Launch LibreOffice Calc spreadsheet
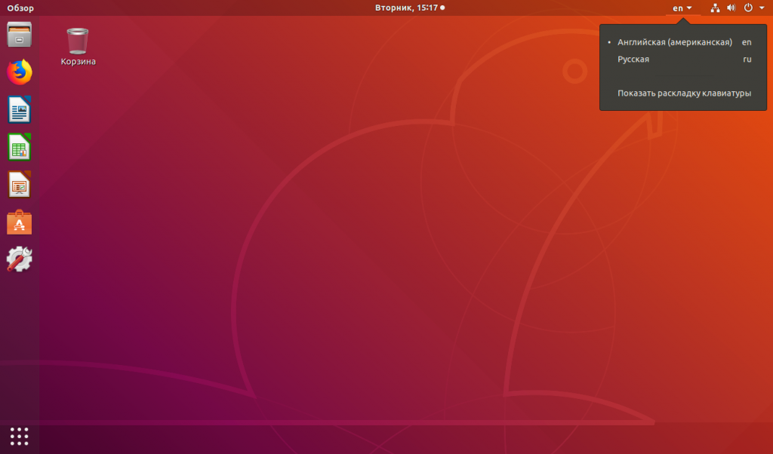This screenshot has width=773, height=454. coord(20,147)
